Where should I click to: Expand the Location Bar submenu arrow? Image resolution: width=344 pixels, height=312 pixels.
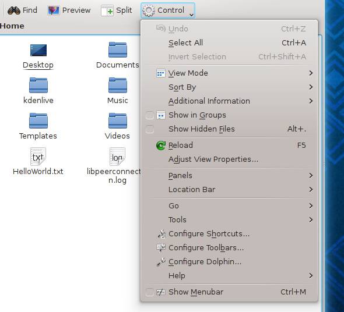click(x=311, y=190)
